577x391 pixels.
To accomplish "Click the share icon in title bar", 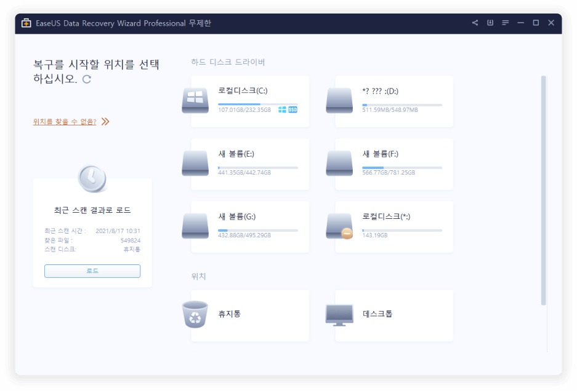I will click(475, 23).
